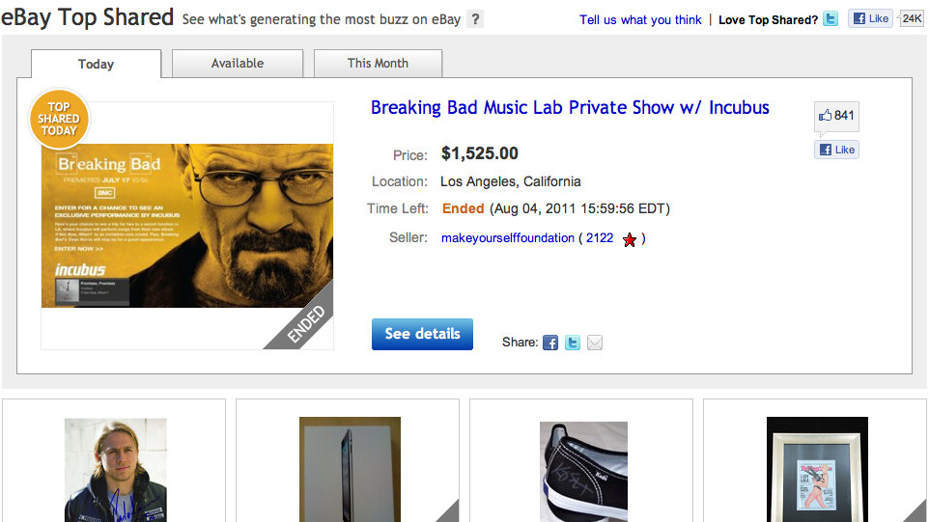The width and height of the screenshot is (929, 522).
Task: Open the black Keds shoe thumbnail
Action: [x=583, y=467]
